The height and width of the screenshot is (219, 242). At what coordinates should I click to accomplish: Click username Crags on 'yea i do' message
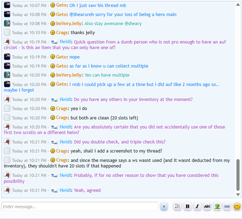(x=62, y=109)
